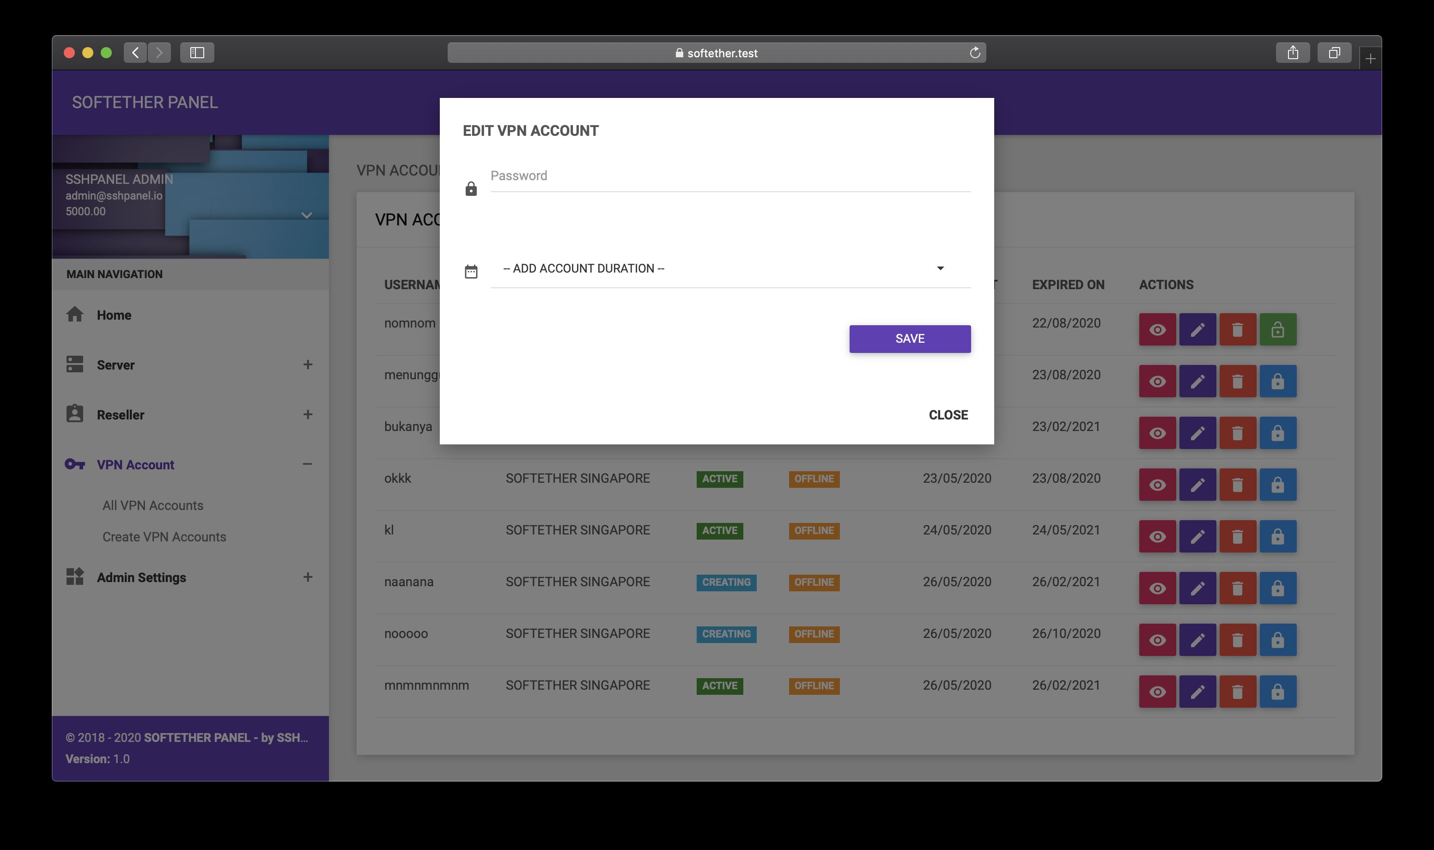Open the Reseller navigation item
The width and height of the screenshot is (1434, 850).
[x=190, y=415]
